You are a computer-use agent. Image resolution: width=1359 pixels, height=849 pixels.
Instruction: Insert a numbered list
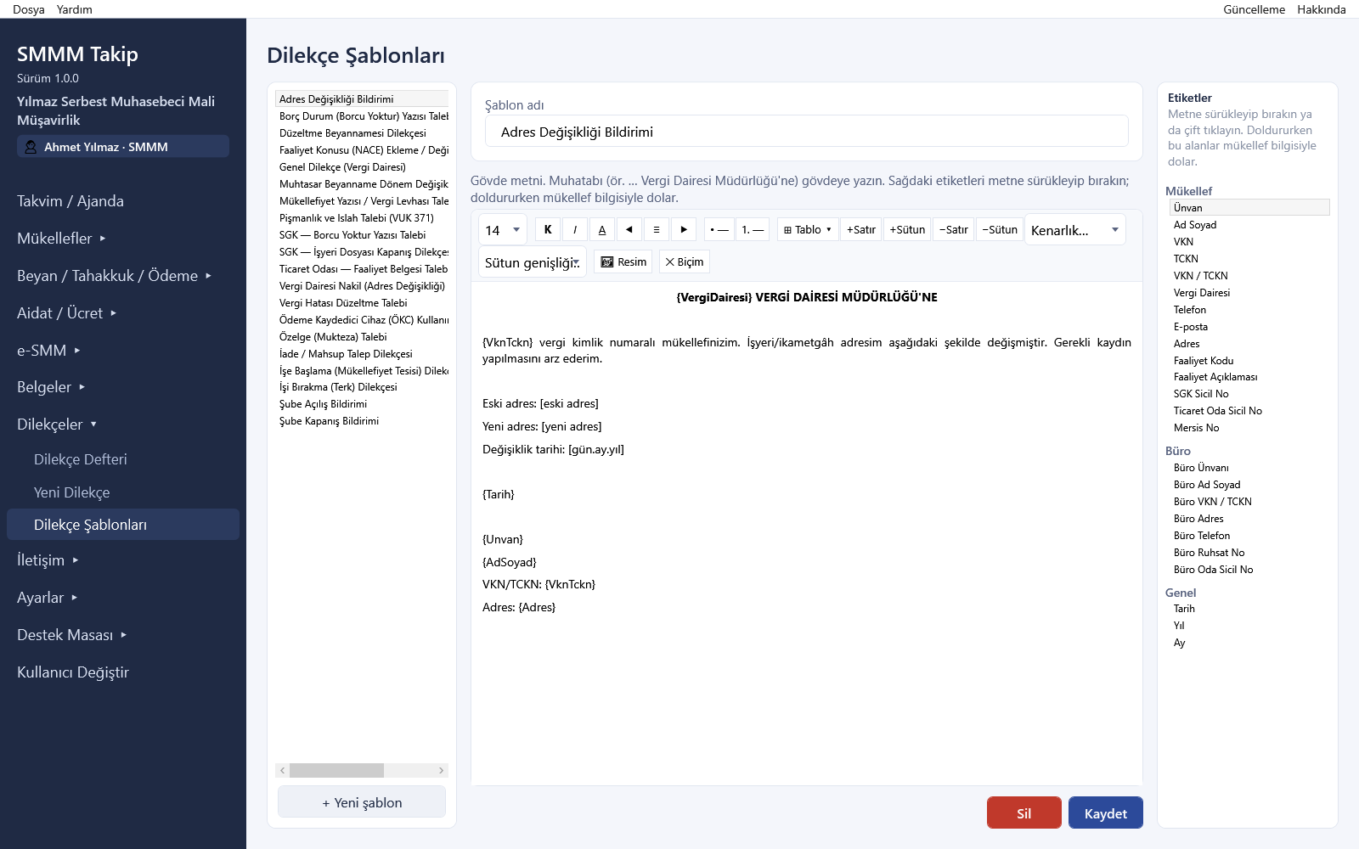[753, 229]
